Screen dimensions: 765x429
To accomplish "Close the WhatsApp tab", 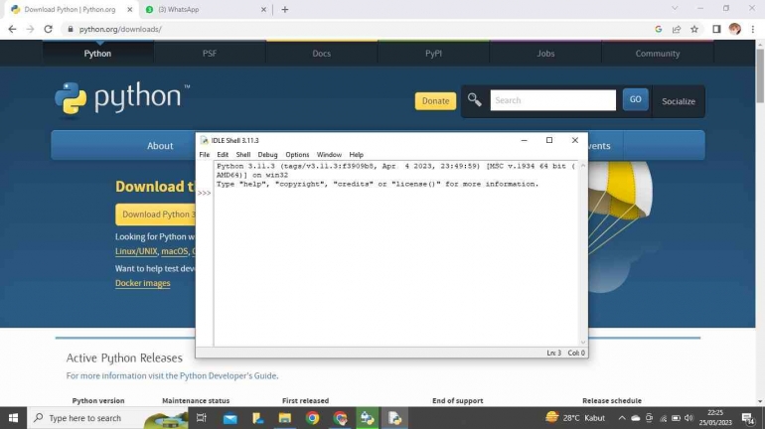I will (263, 9).
